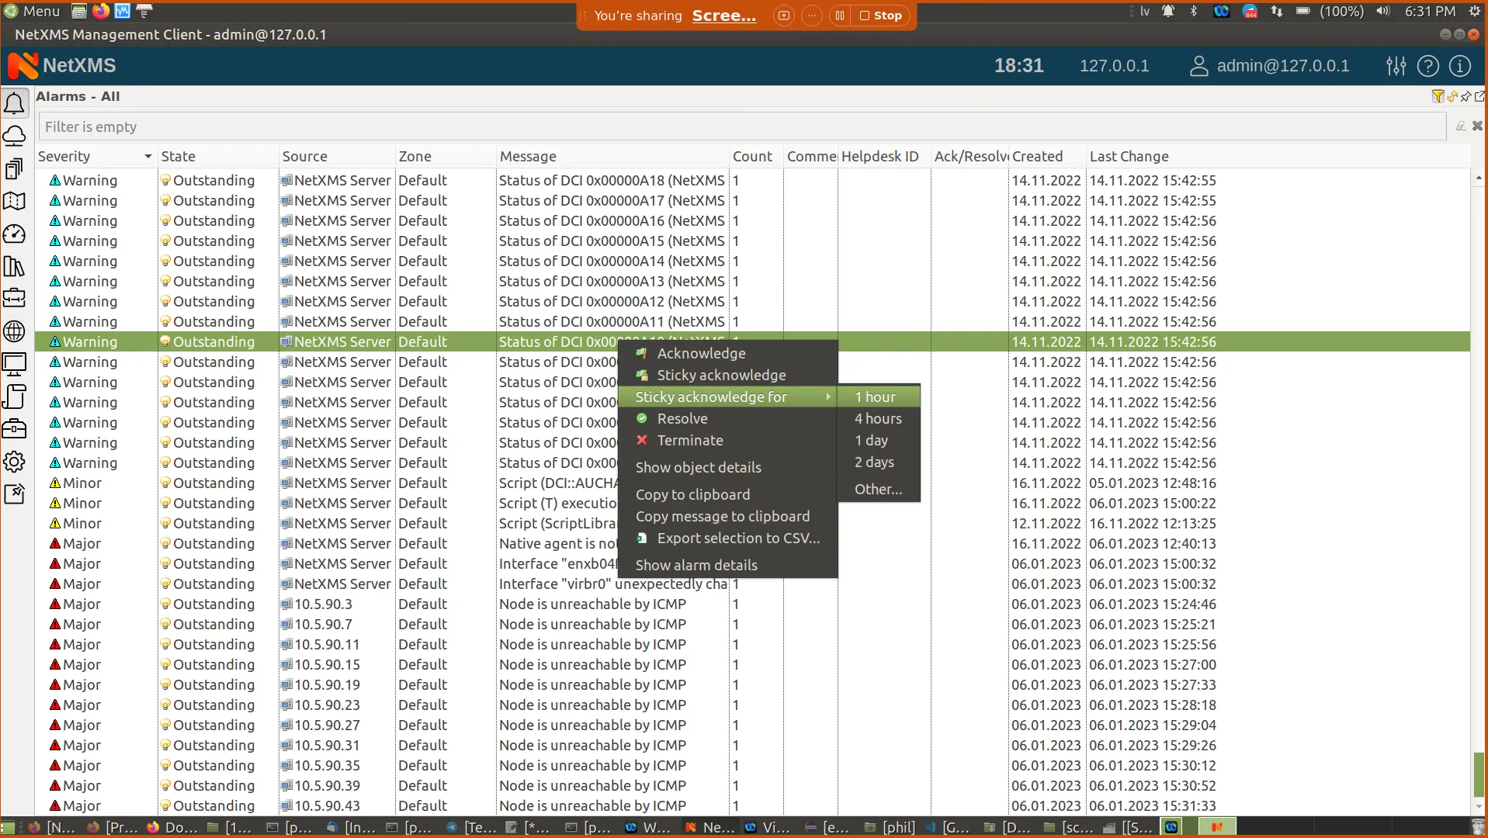Viewport: 1488px width, 838px height.
Task: Click the Stop sharing button
Action: [882, 16]
